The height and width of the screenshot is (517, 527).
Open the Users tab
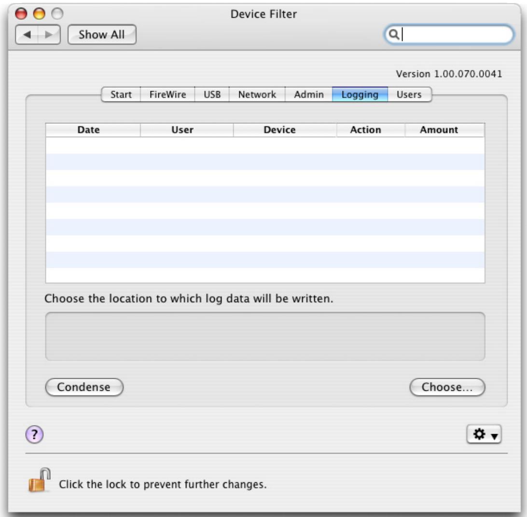(409, 94)
